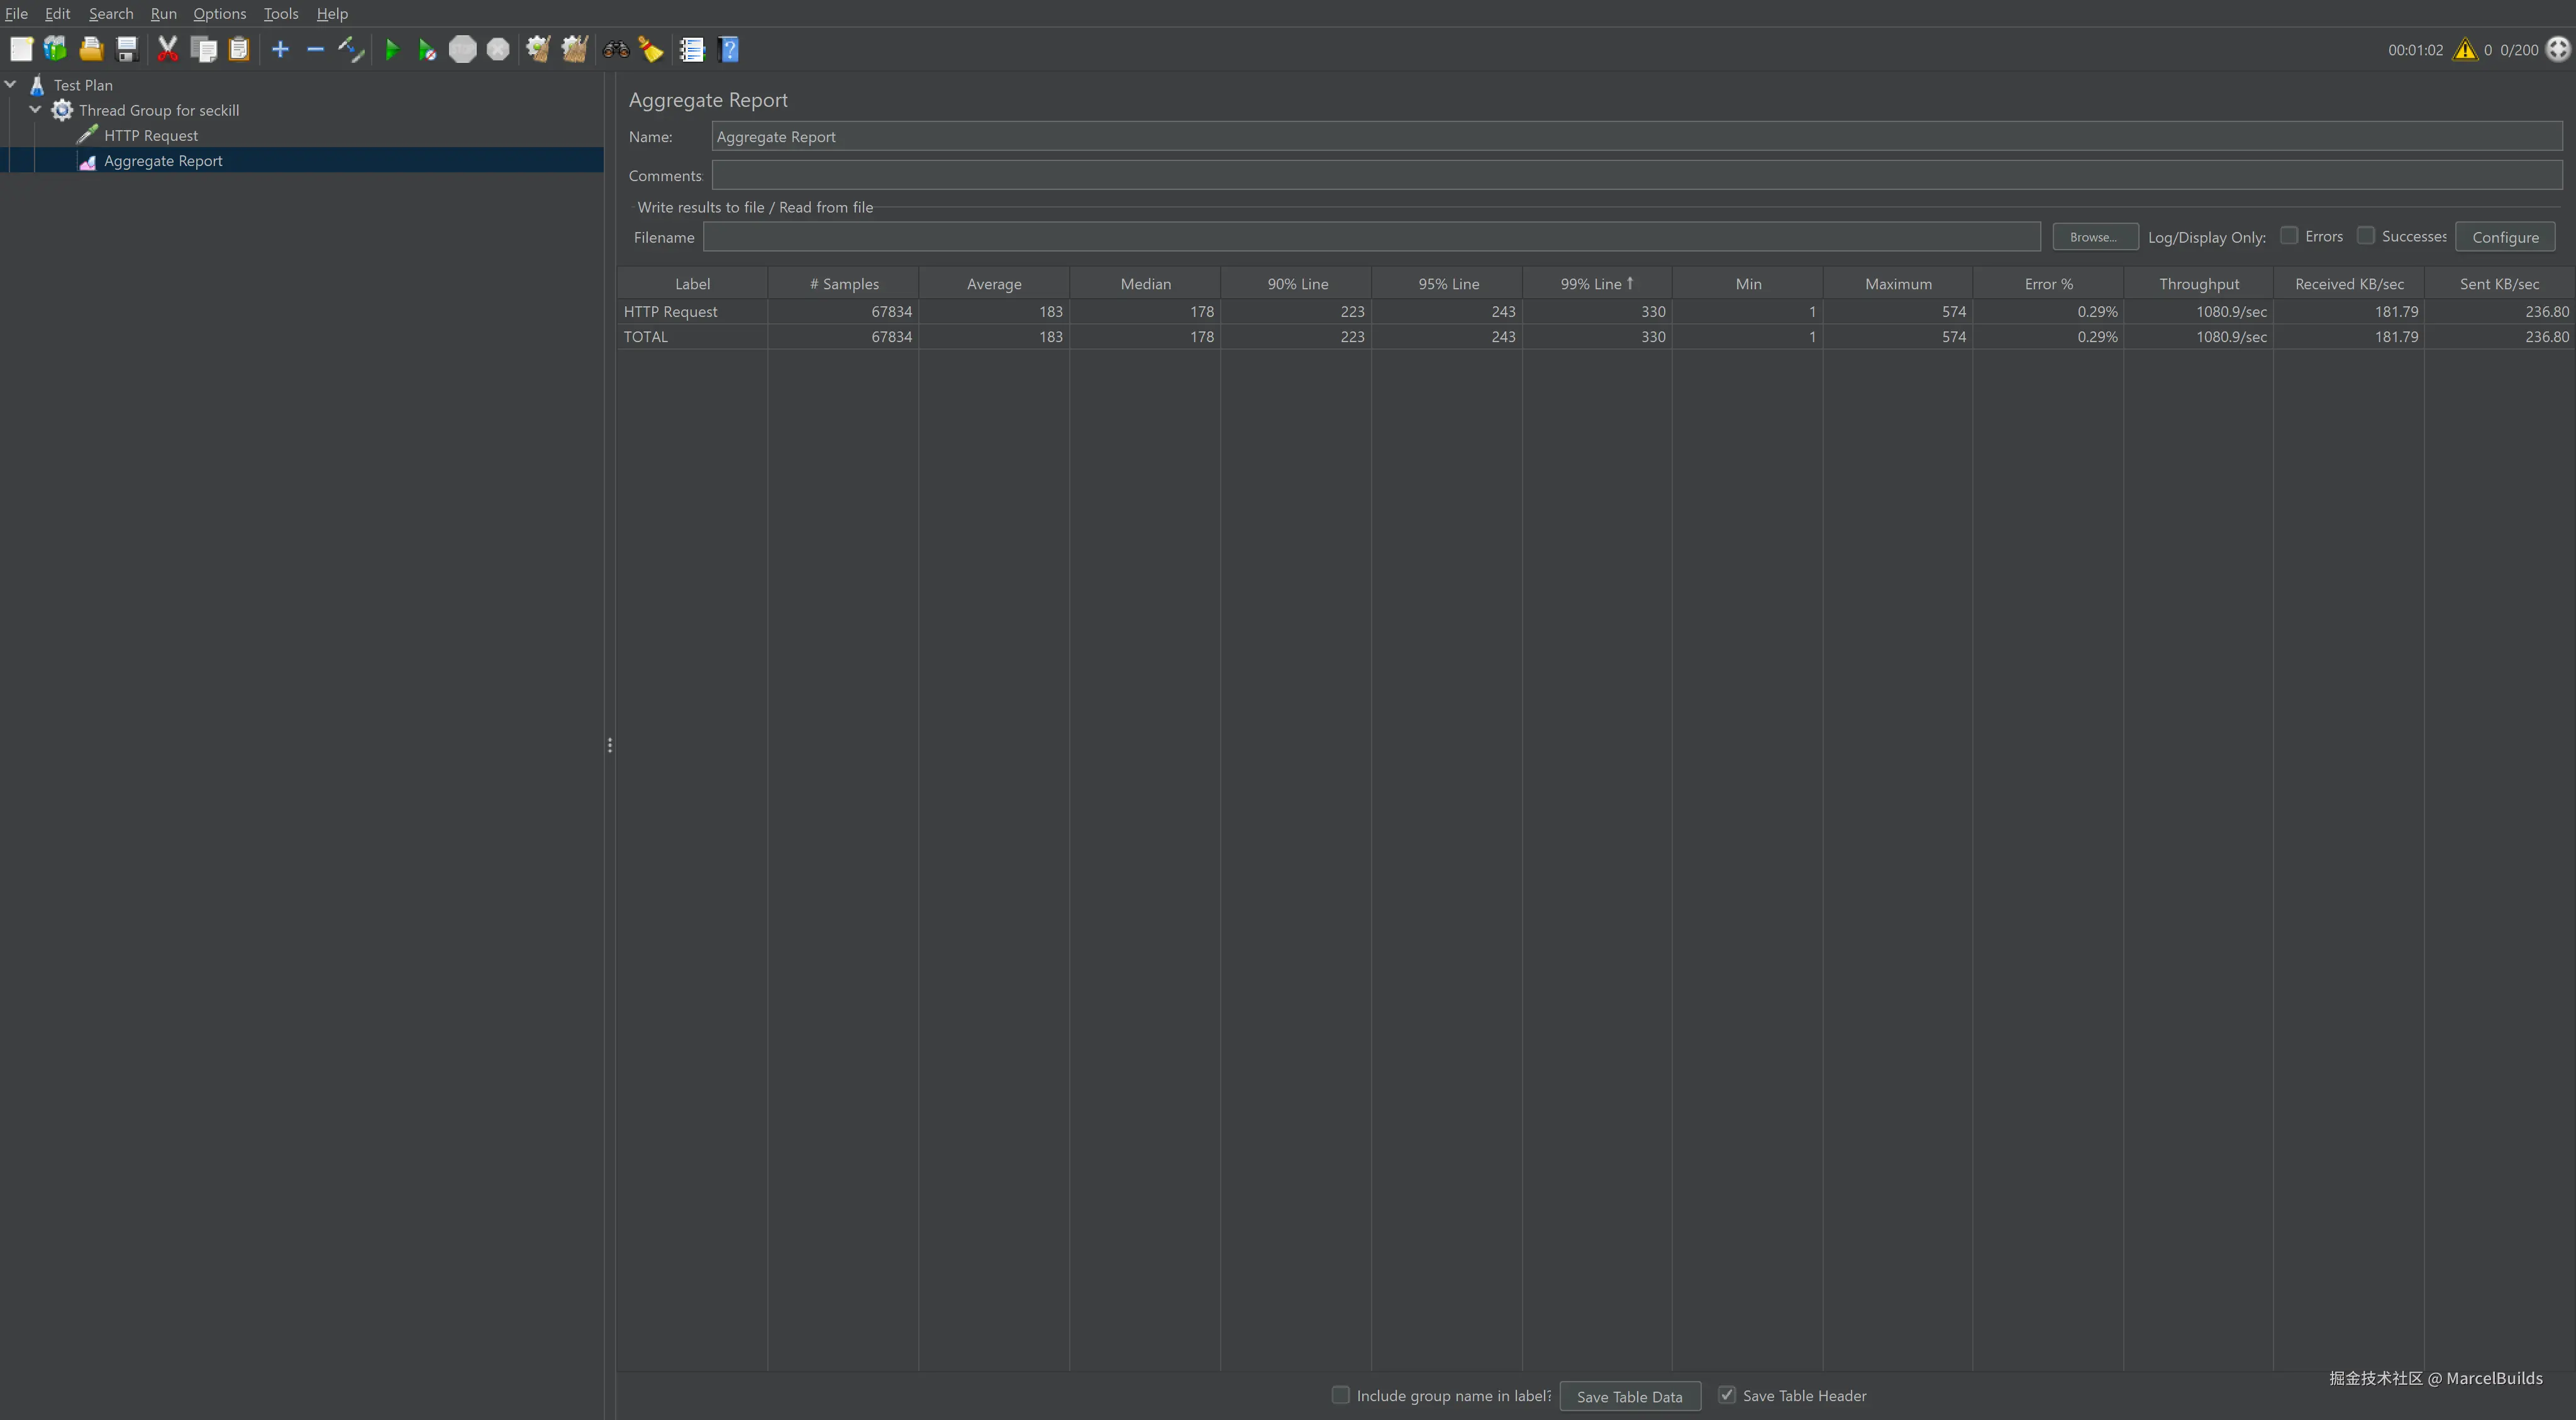Click the Save test plan icon
The image size is (2576, 1420).
127,49
